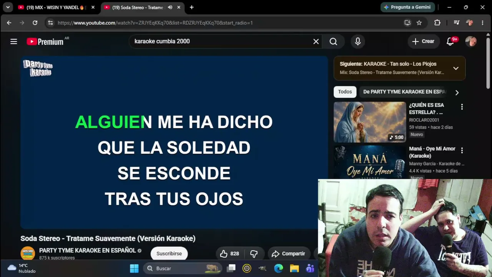Open the Maná Oye Mi Amor thumbnail

click(x=370, y=162)
